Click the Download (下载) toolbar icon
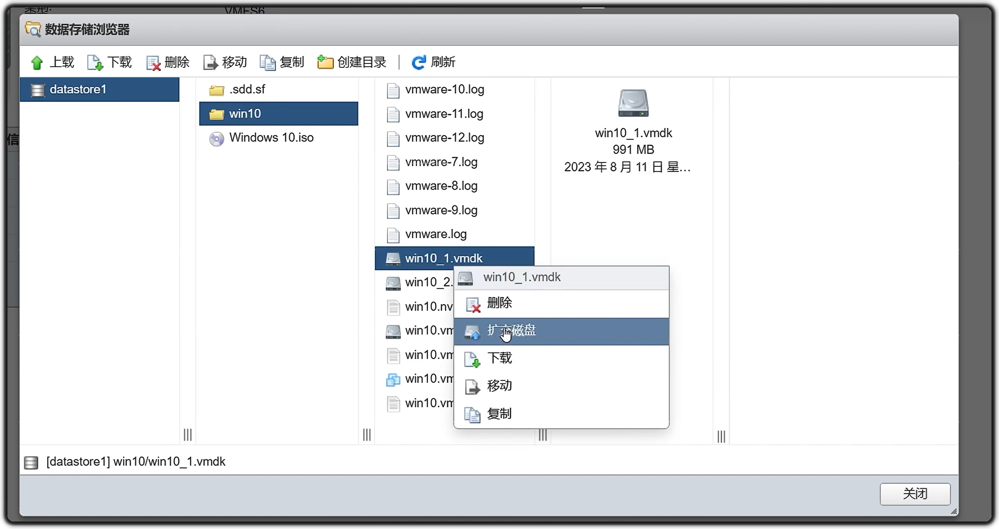This screenshot has width=999, height=529. coord(95,63)
